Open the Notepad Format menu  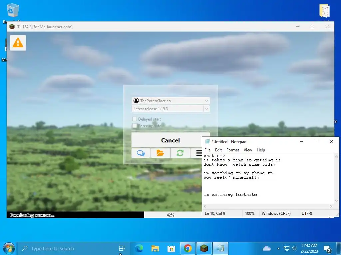click(233, 150)
